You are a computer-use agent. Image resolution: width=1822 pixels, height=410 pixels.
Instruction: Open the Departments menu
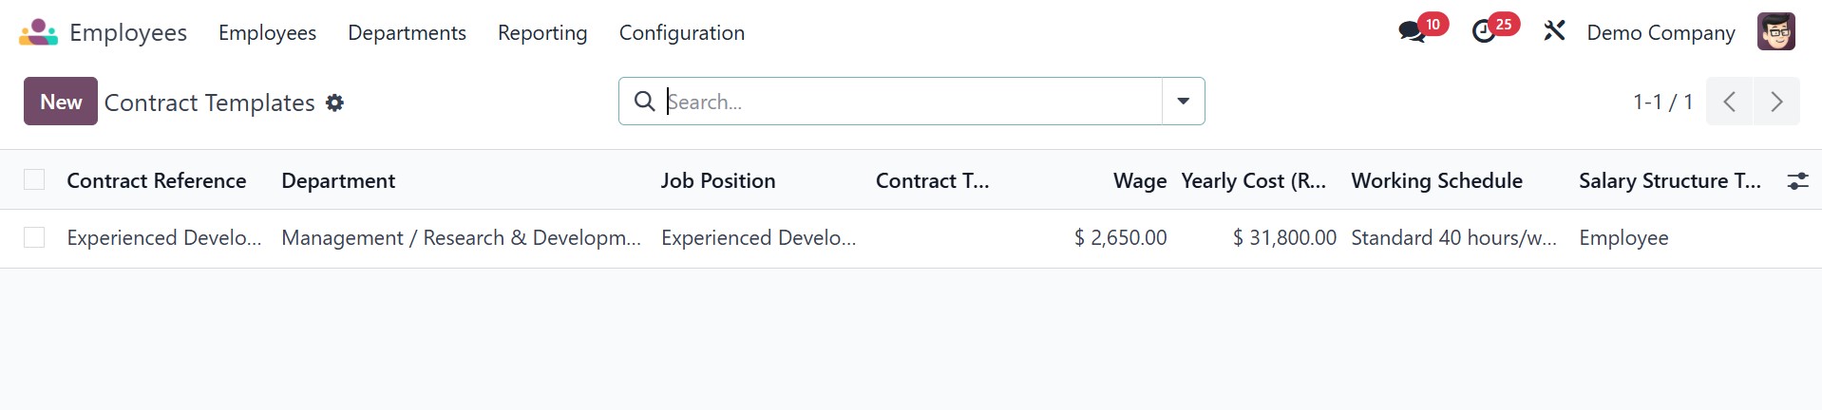(x=407, y=32)
